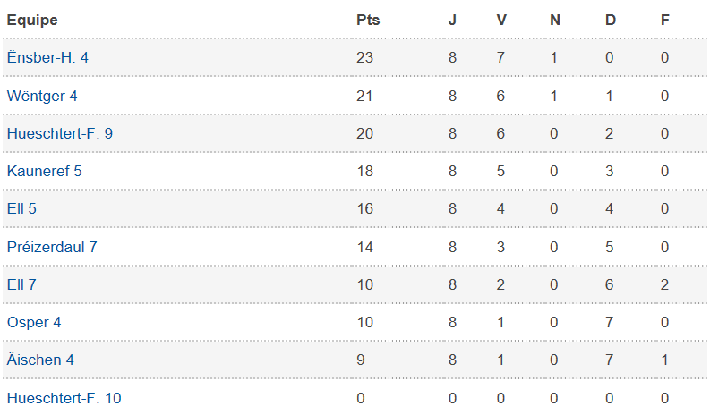Click the D column header
The width and height of the screenshot is (710, 415).
(x=610, y=21)
